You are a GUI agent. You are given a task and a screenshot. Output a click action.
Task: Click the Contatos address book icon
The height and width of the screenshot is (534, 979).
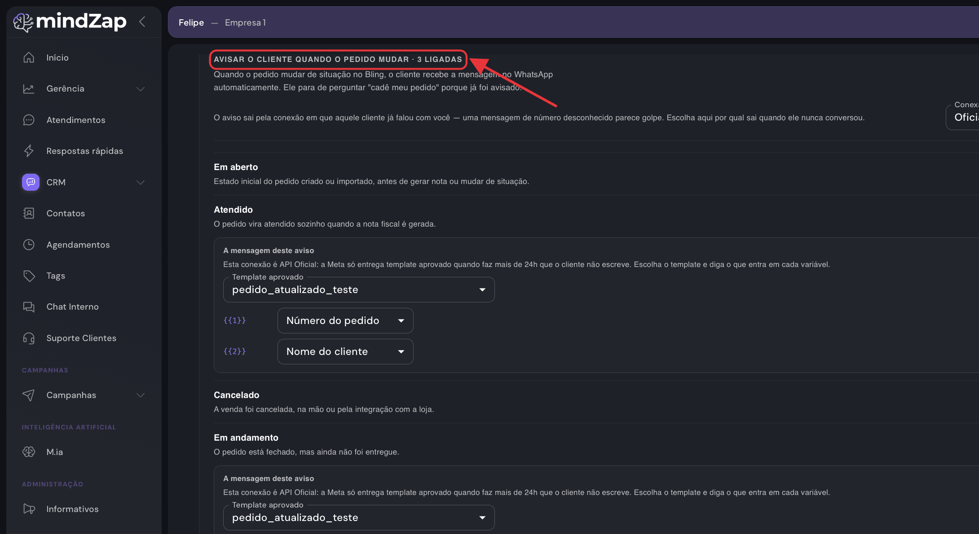pyautogui.click(x=29, y=213)
